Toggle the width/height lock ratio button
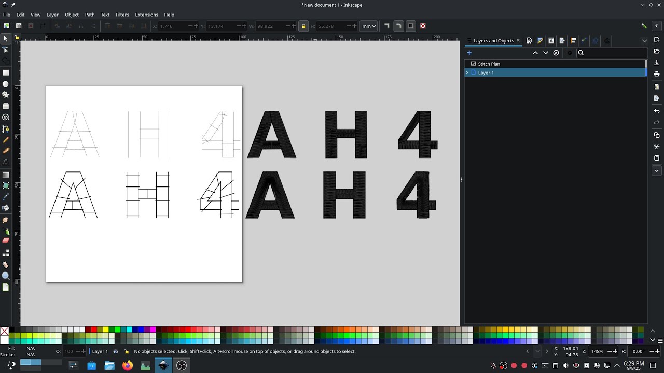The width and height of the screenshot is (664, 373). (303, 26)
